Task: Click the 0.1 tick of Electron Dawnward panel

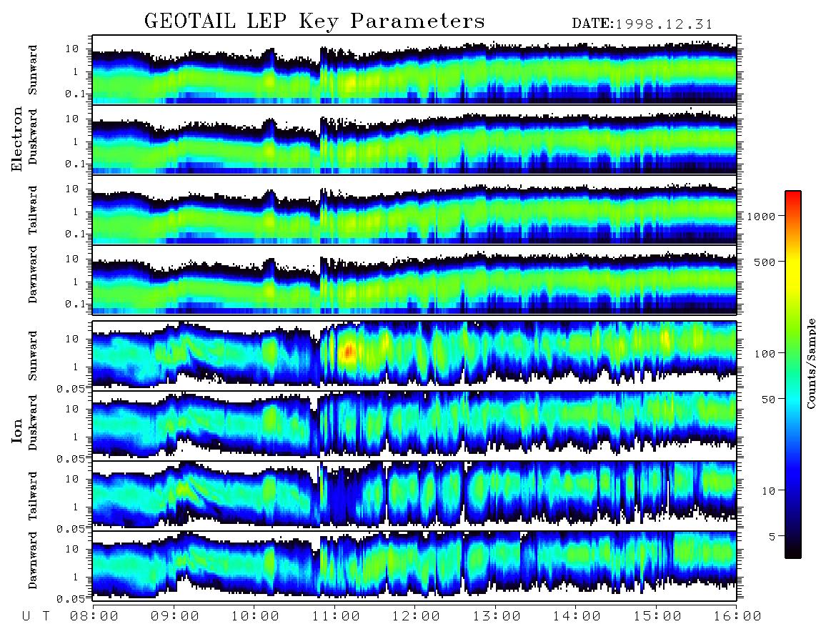Action: [x=76, y=304]
